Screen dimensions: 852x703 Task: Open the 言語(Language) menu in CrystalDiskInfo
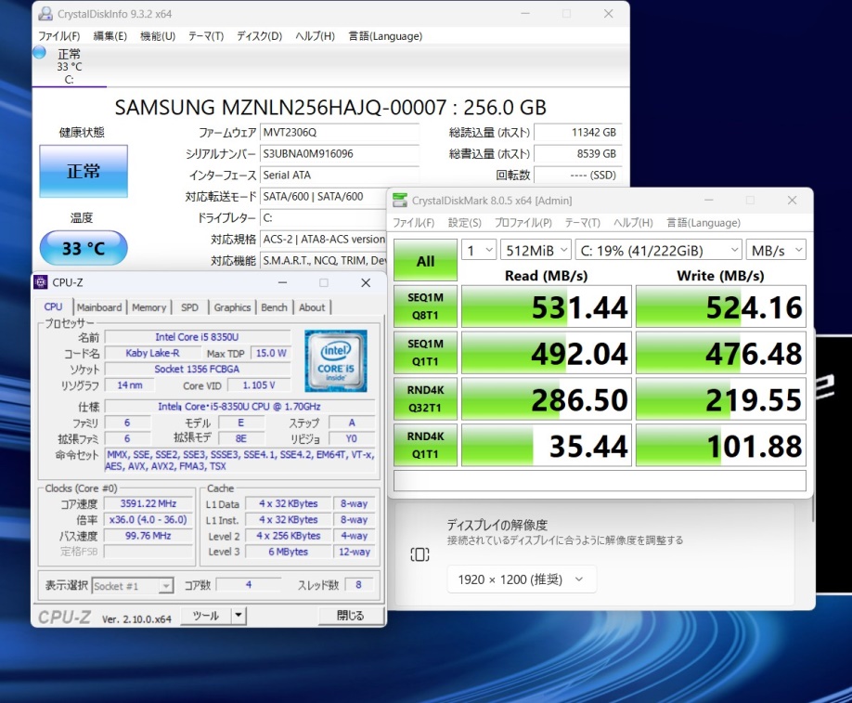385,36
